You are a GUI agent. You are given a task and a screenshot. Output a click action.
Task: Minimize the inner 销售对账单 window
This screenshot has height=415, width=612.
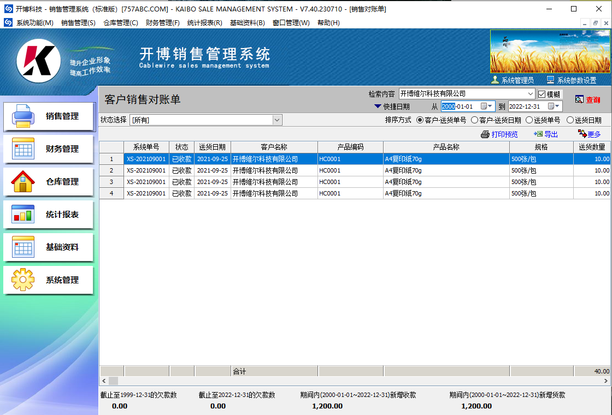point(584,23)
